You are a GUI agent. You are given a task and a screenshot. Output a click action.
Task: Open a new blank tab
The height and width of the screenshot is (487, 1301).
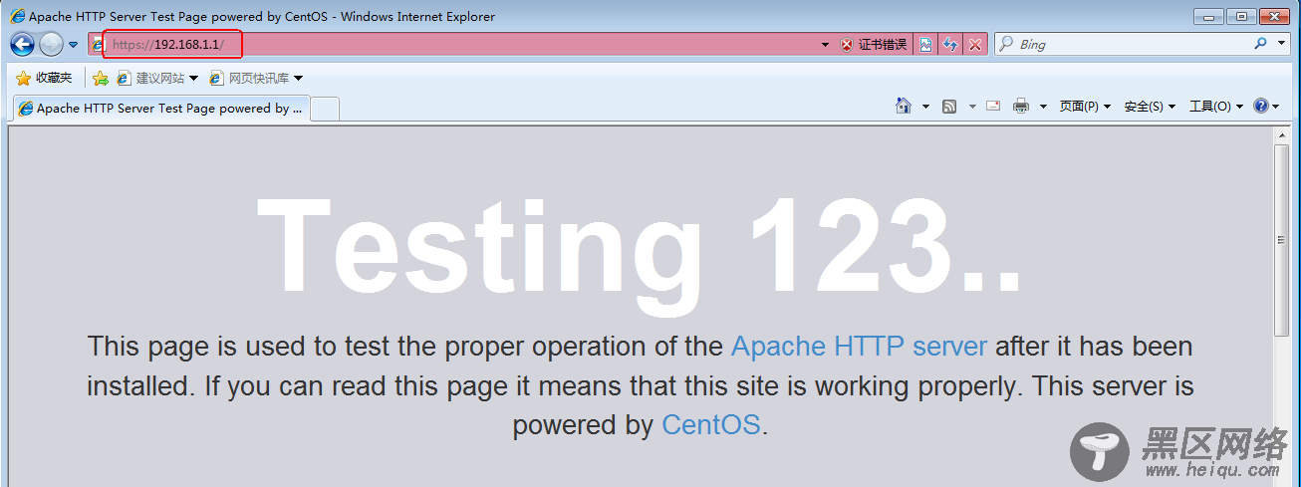[326, 110]
